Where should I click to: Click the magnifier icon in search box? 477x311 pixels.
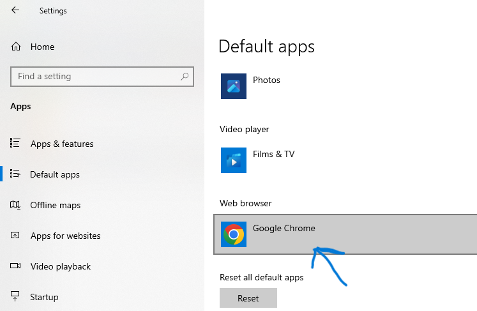coord(185,77)
